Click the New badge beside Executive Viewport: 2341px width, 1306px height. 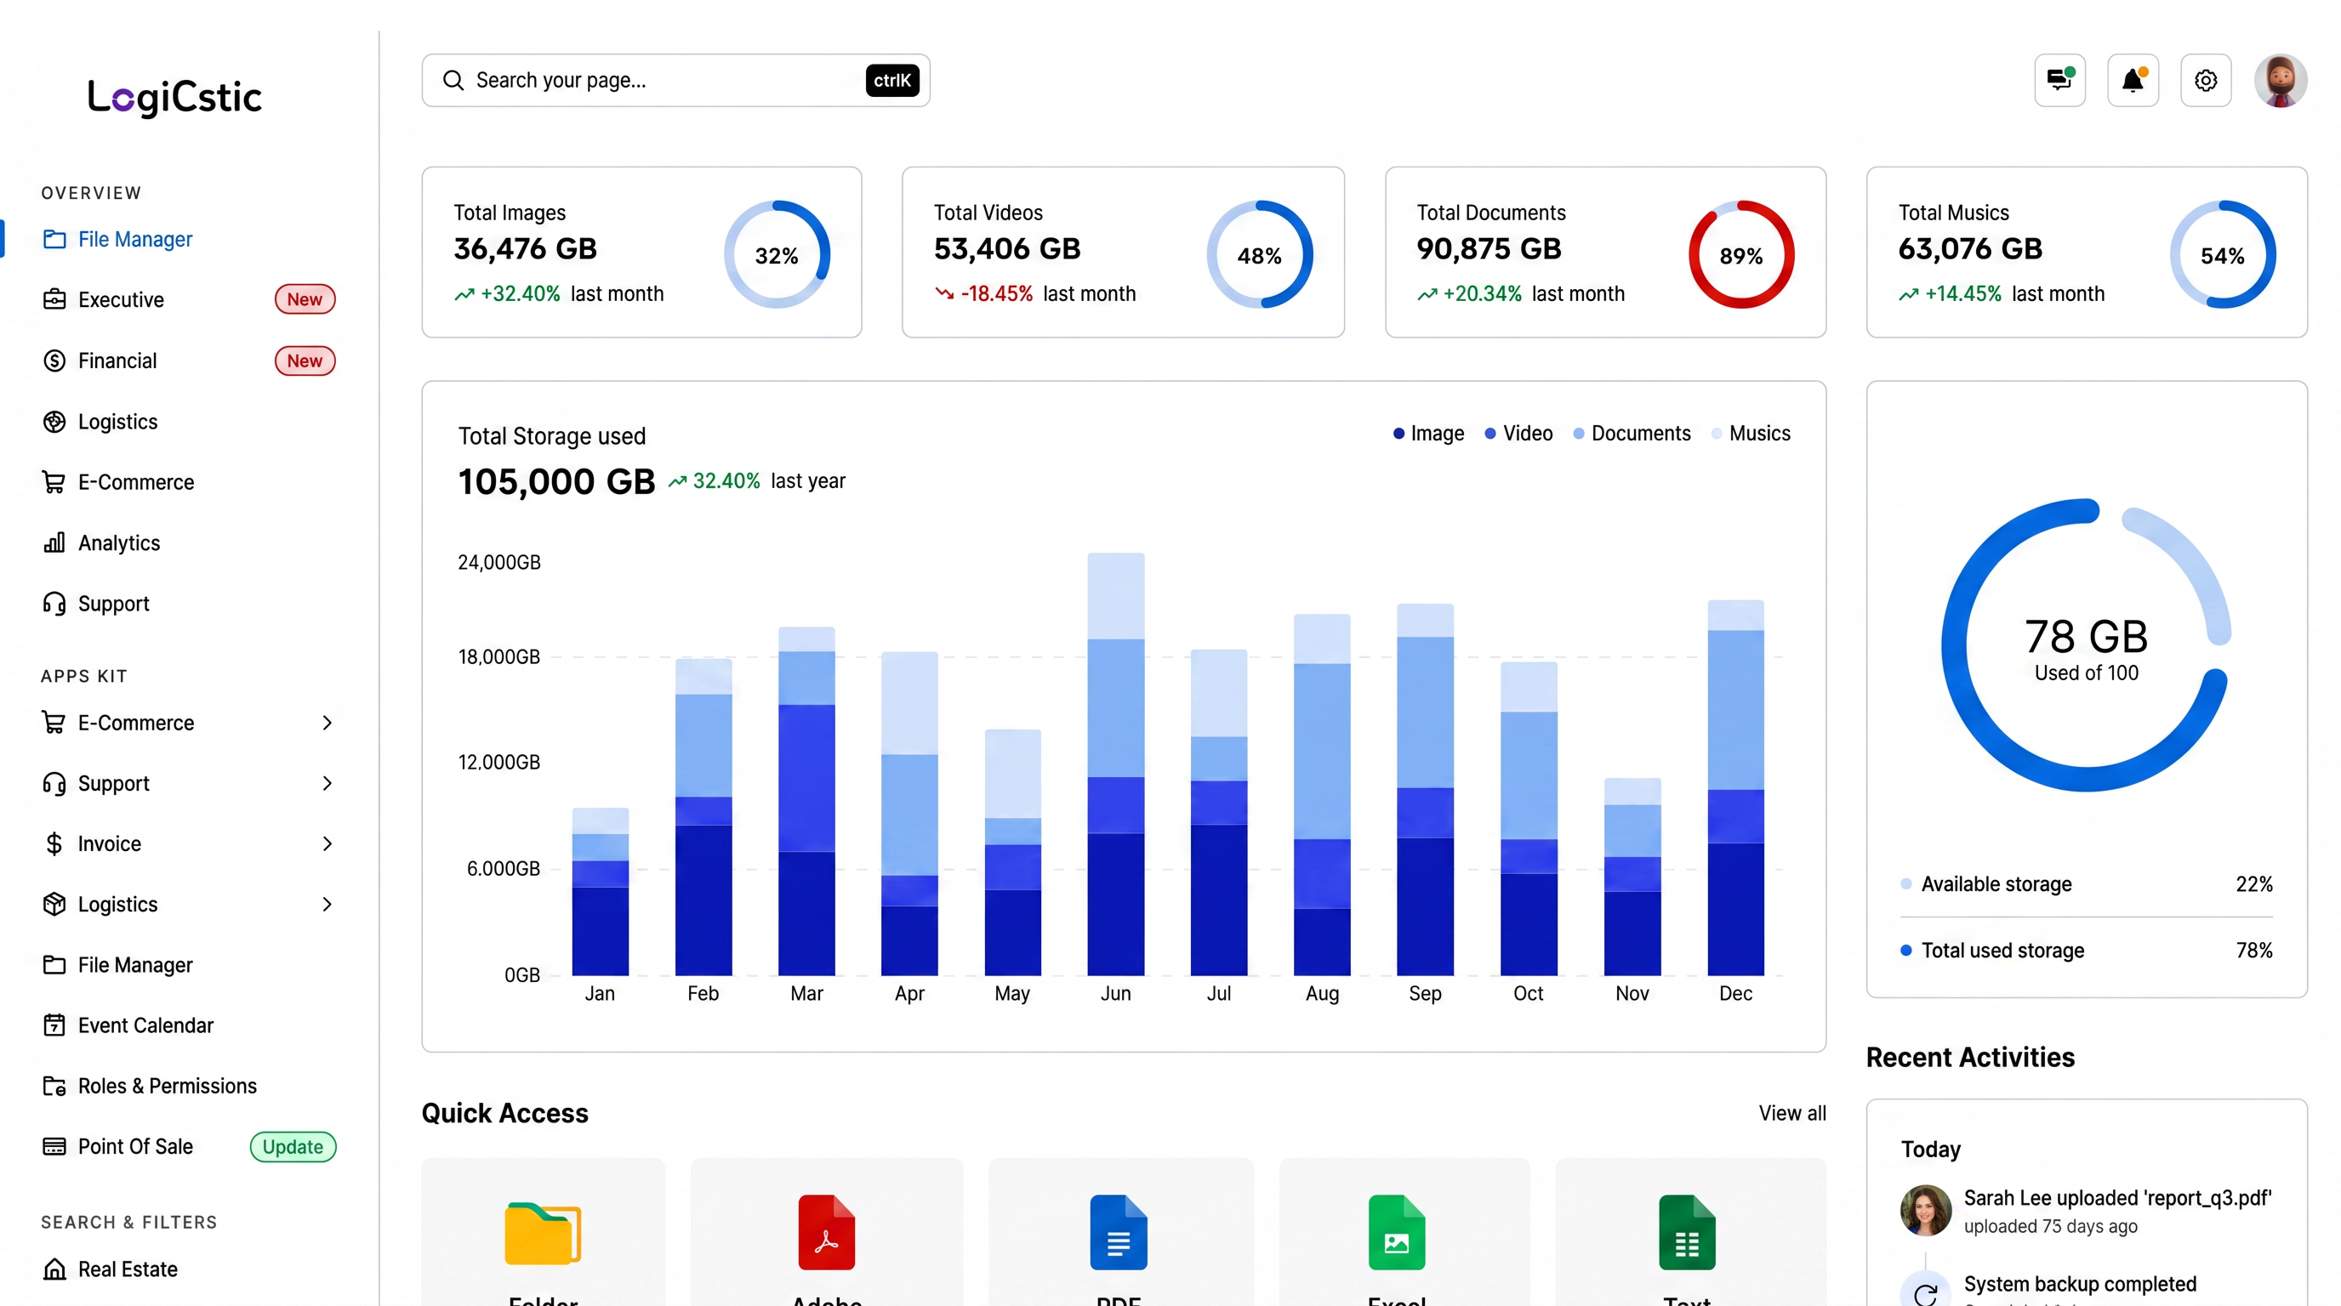click(x=305, y=299)
